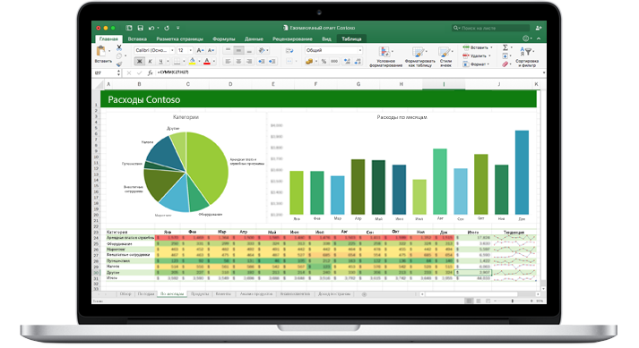This screenshot has height=348, width=639.
Task: Apply percent style with % icon
Action: 324,62
